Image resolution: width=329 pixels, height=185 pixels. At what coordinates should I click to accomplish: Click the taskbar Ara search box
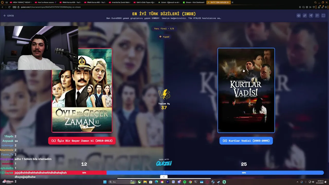[123, 182]
